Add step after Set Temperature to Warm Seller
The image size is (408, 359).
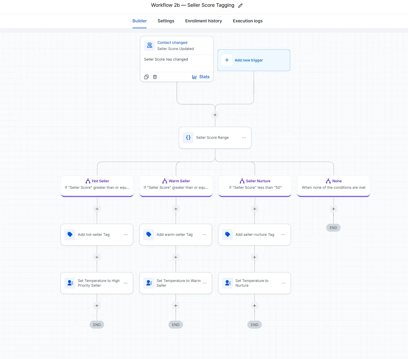pyautogui.click(x=176, y=306)
